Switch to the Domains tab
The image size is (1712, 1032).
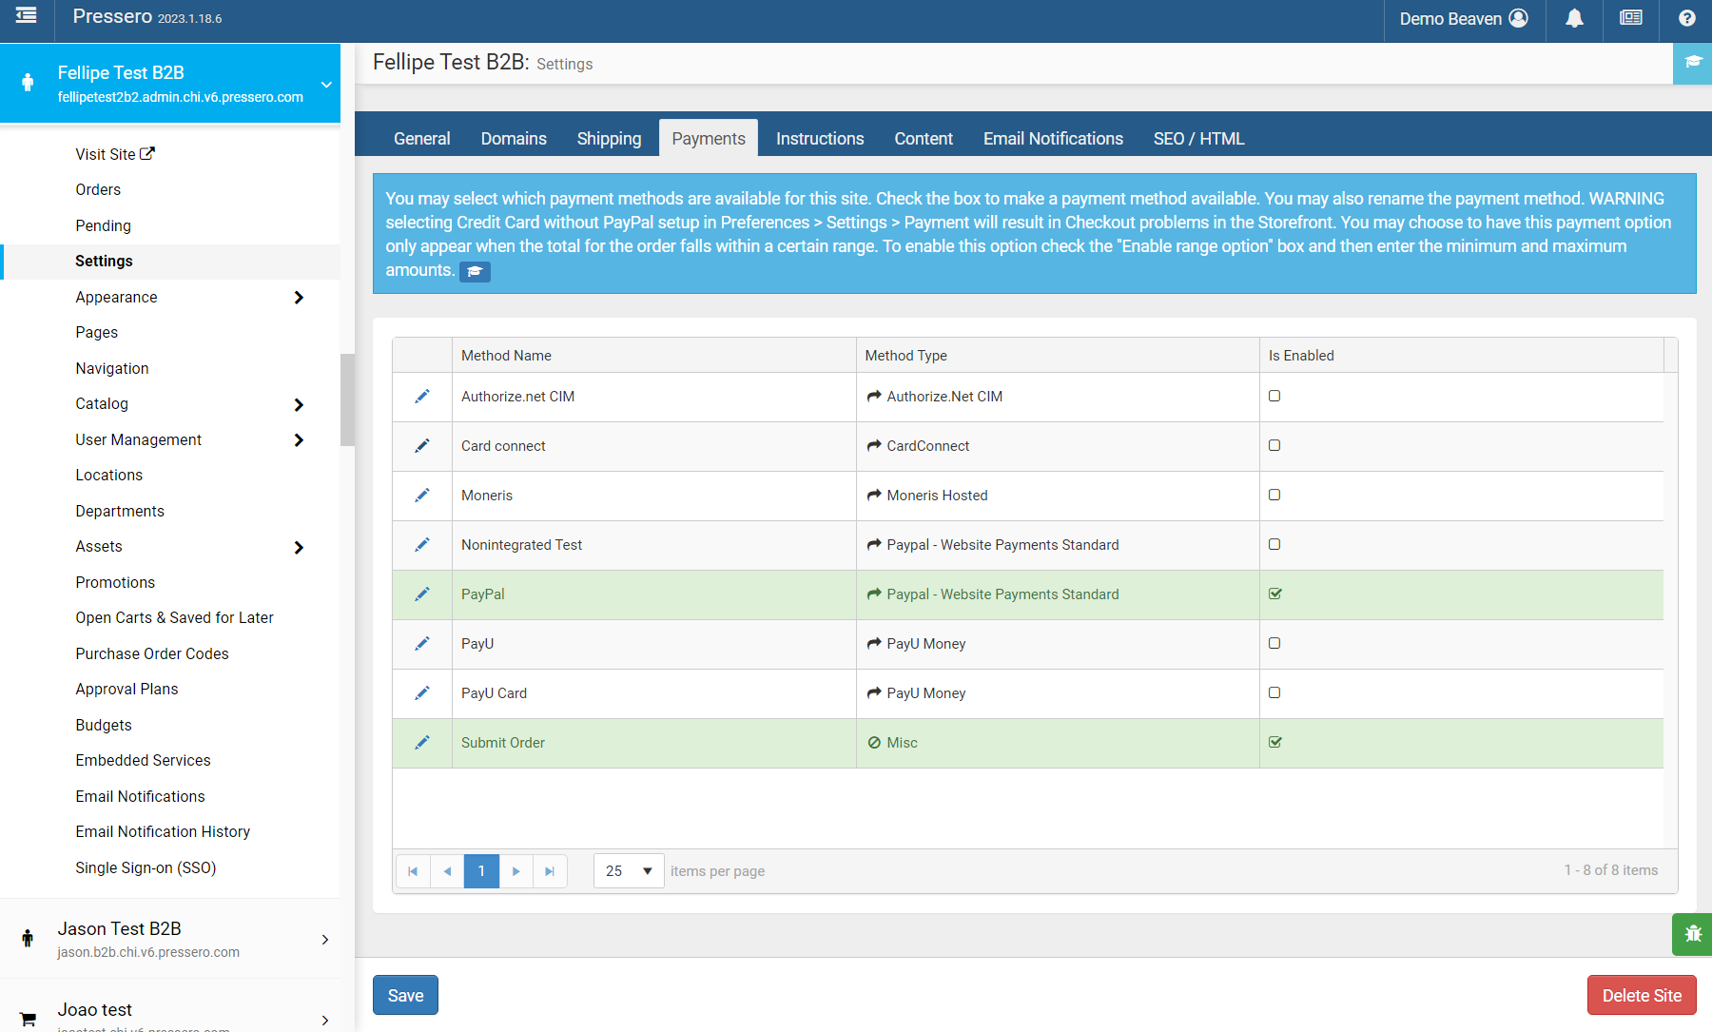click(x=514, y=139)
